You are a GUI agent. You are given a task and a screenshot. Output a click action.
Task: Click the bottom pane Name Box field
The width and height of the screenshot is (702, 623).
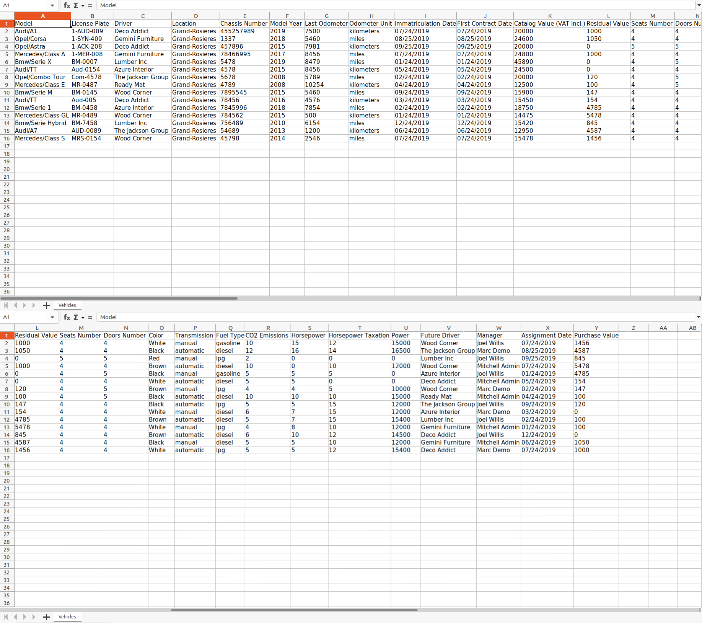pyautogui.click(x=24, y=317)
